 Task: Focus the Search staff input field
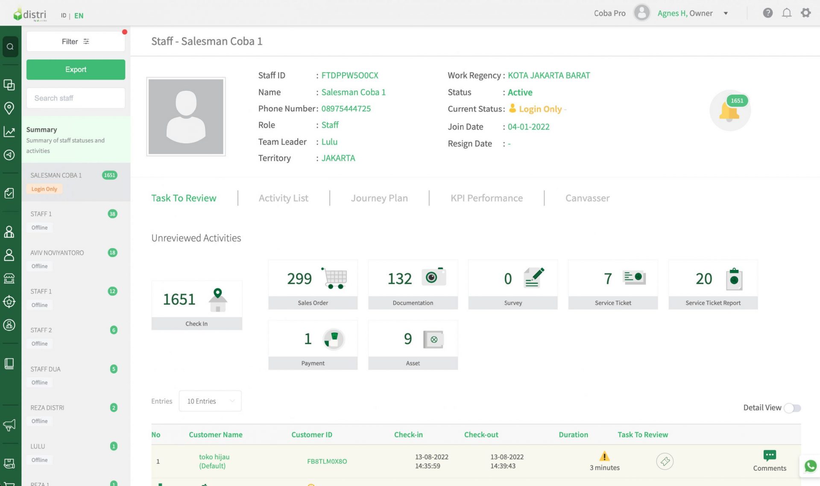click(76, 98)
